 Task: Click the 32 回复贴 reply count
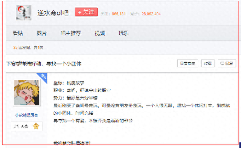[15, 48]
